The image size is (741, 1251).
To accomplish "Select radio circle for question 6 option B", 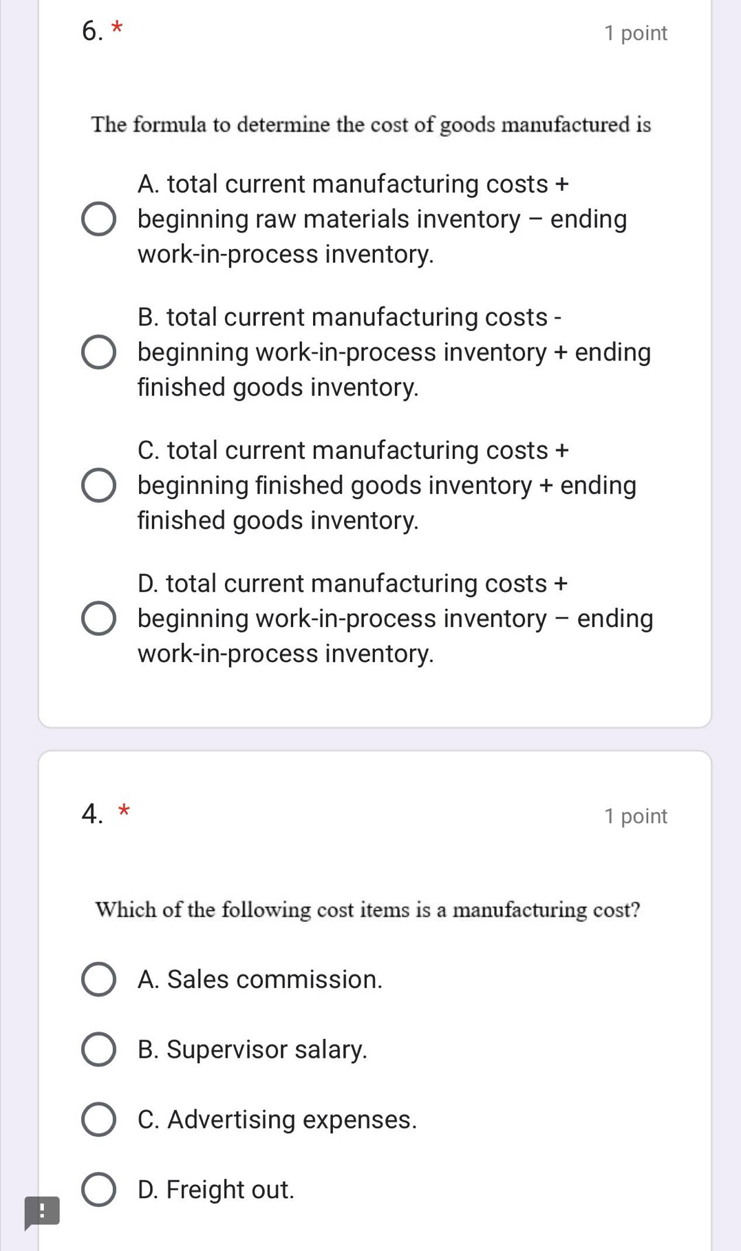I will pyautogui.click(x=98, y=352).
